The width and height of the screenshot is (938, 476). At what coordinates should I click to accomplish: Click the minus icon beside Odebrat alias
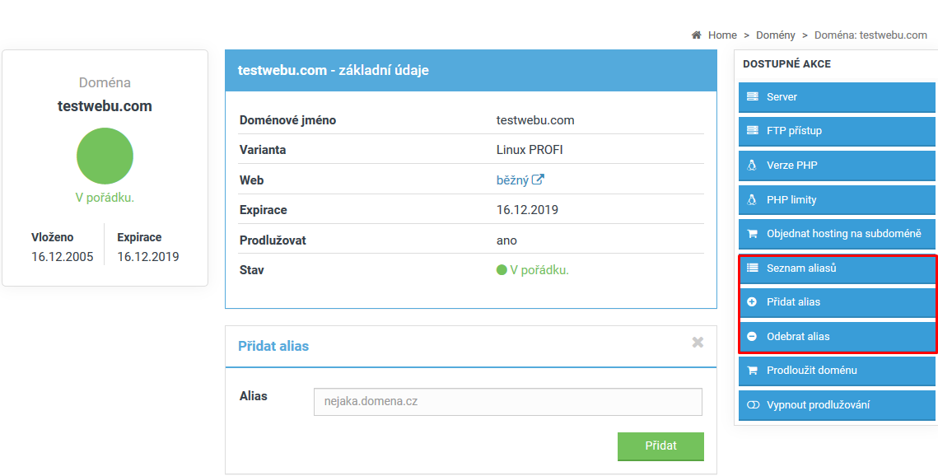click(x=752, y=337)
